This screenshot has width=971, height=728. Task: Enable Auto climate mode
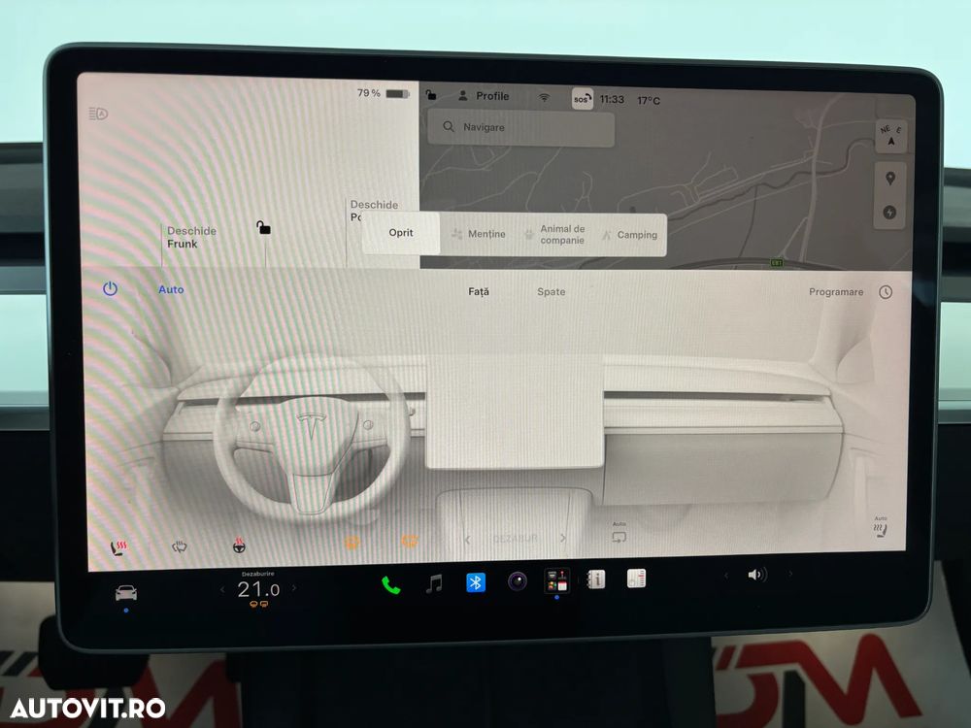pyautogui.click(x=171, y=289)
